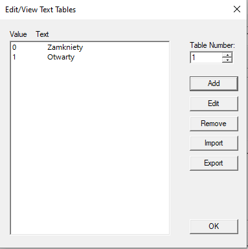248x249 pixels.
Task: Focus the Table Number input field
Action: 206,58
